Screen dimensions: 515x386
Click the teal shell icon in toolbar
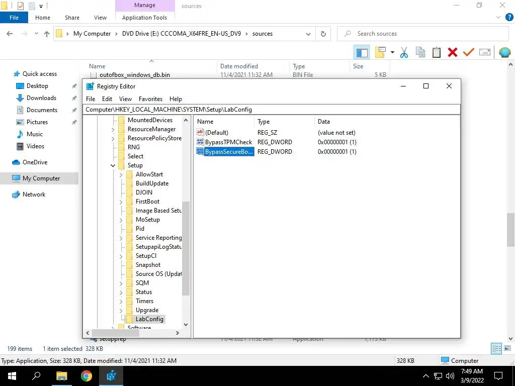(504, 52)
